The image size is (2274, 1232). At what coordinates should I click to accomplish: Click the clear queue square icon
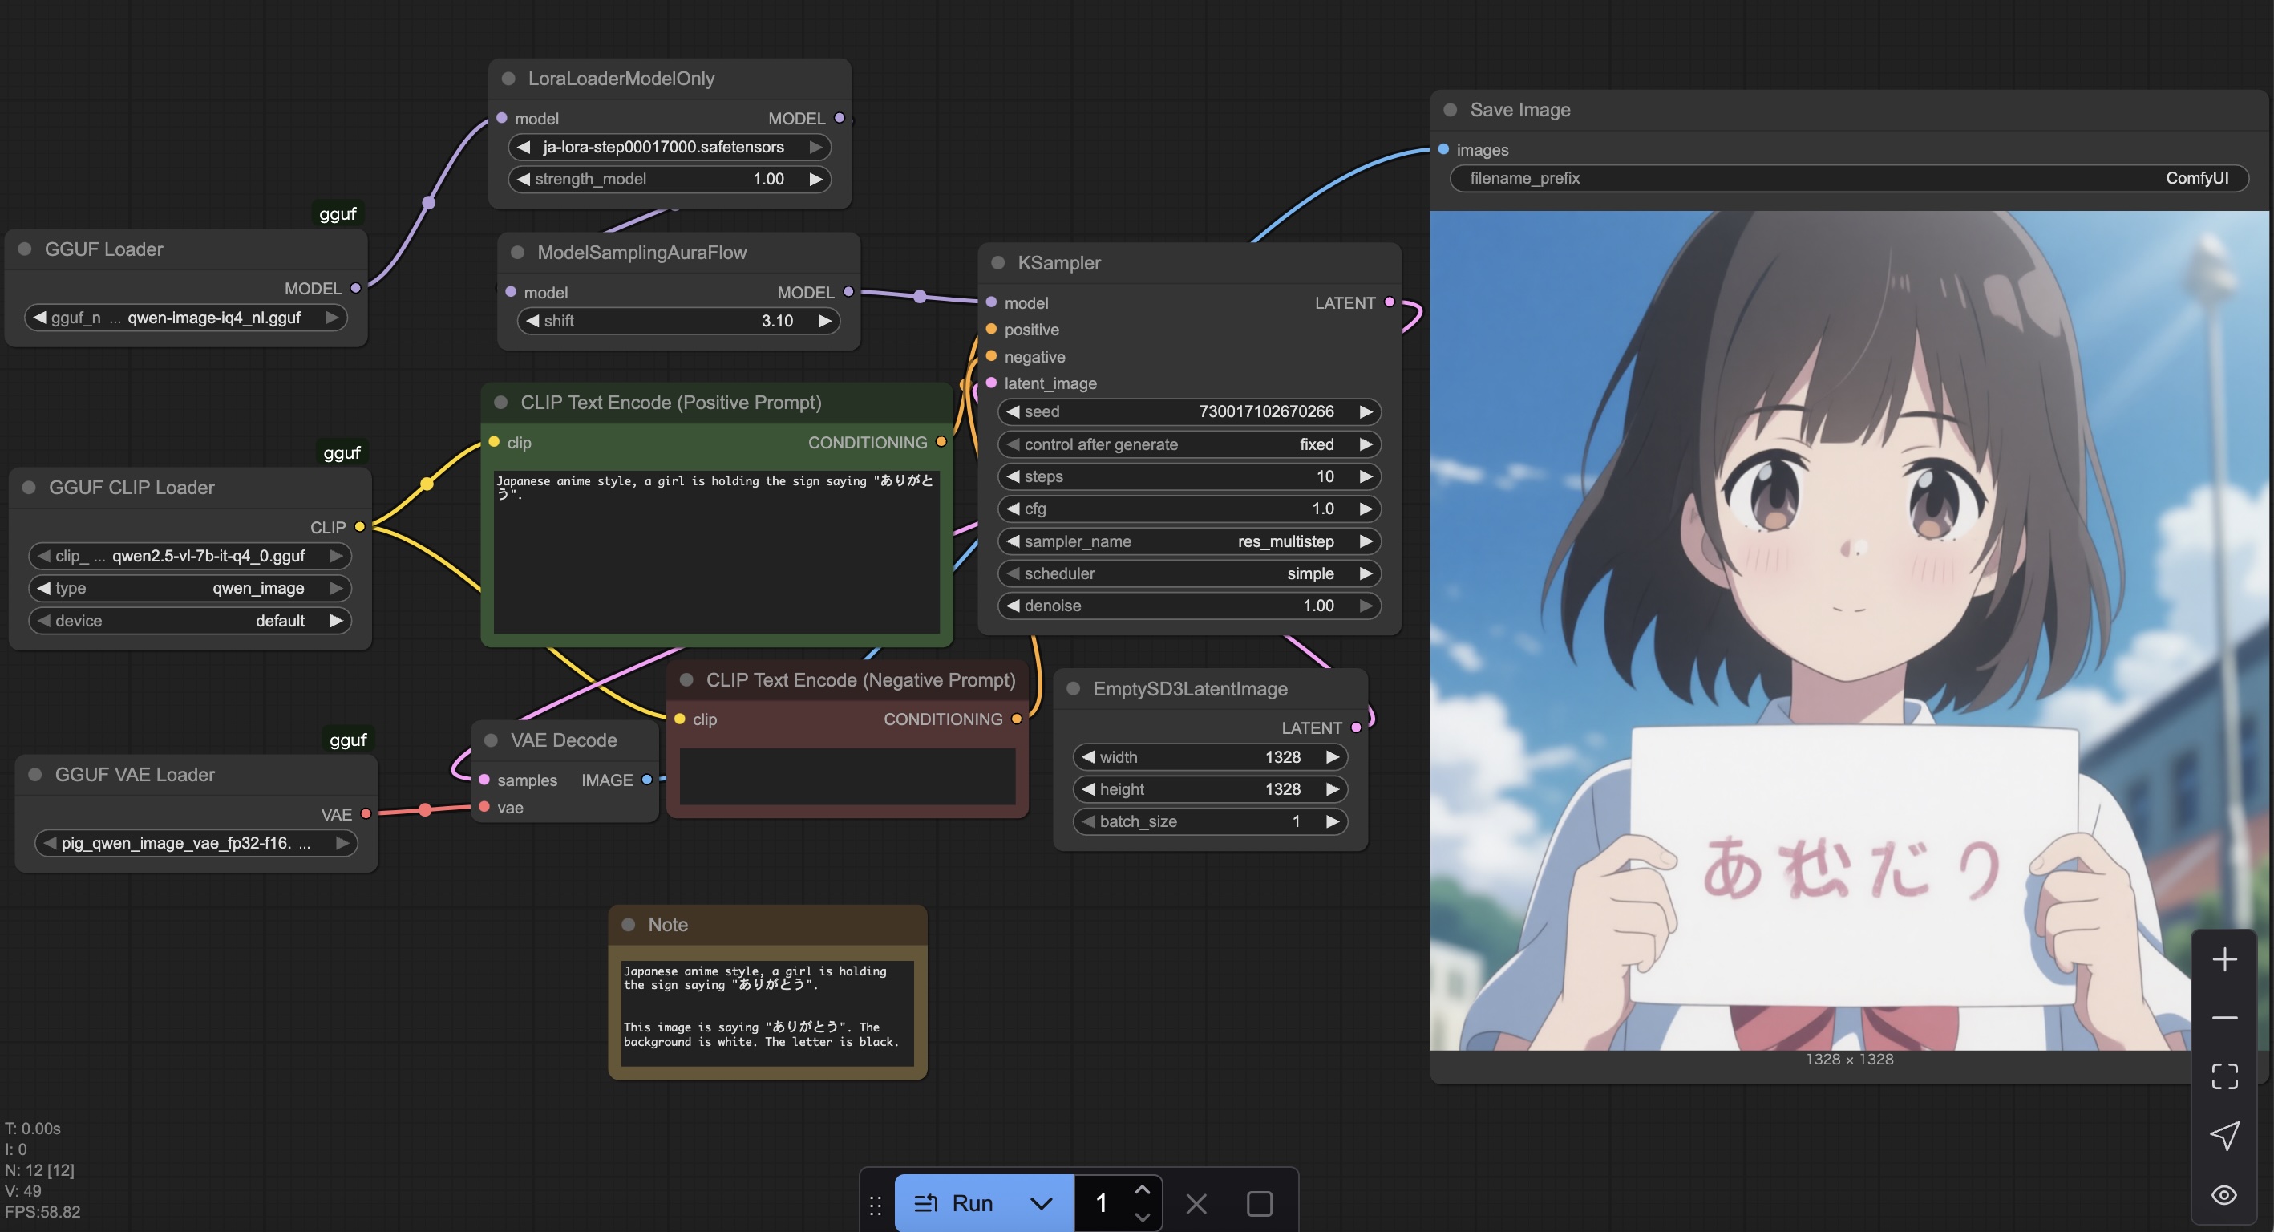pos(1259,1204)
